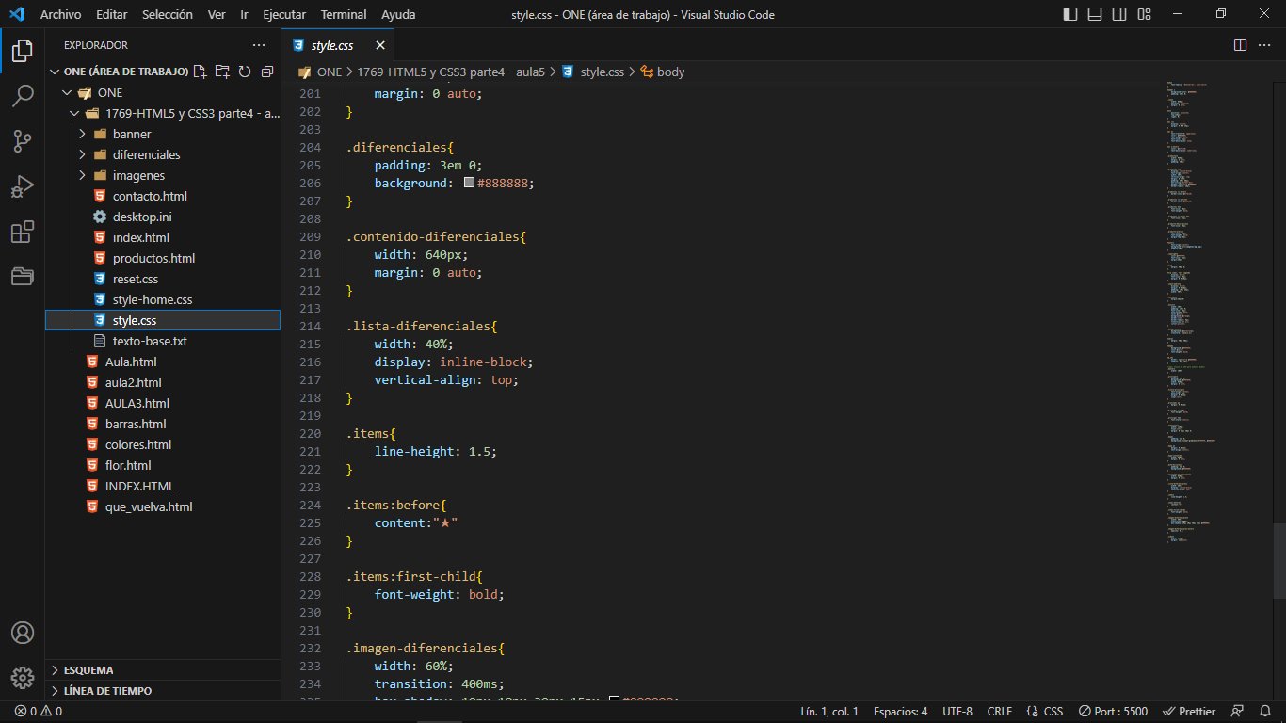The image size is (1286, 723).
Task: Collapse the ONE (ÁREA DE TRABAJO) section
Action: point(119,72)
